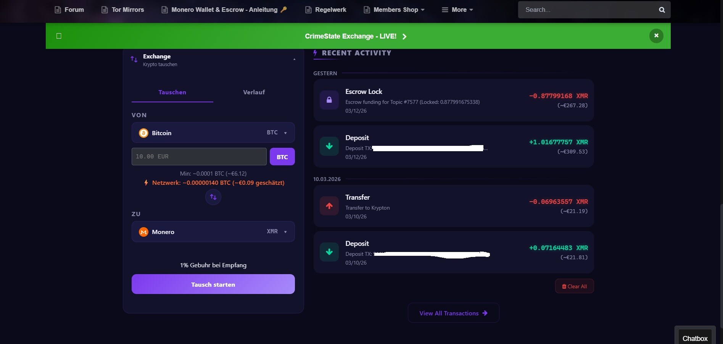Click the search magnifier icon
Image resolution: width=723 pixels, height=344 pixels.
click(x=662, y=10)
